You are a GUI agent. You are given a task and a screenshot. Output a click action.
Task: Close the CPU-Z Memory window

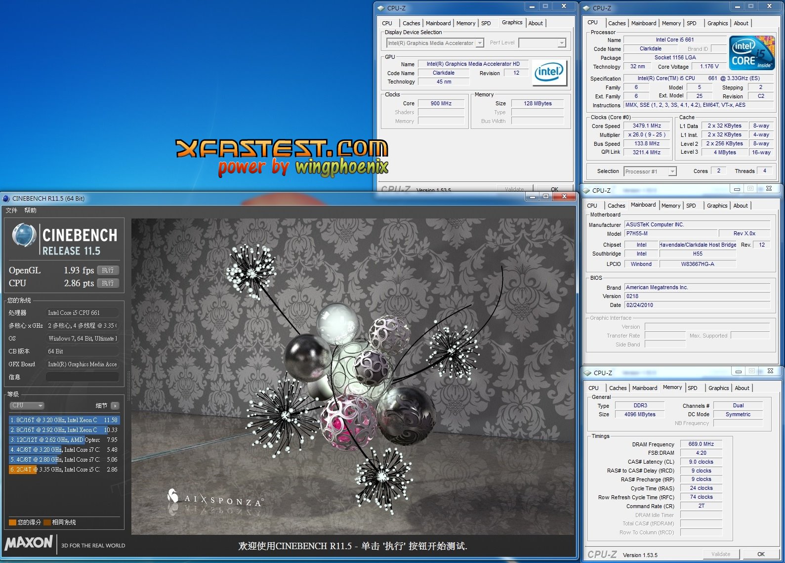click(770, 371)
